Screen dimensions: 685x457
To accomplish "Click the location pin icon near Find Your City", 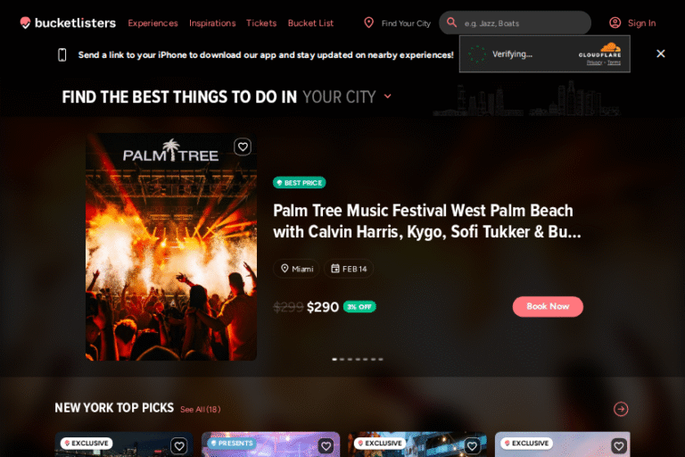I will (x=368, y=22).
